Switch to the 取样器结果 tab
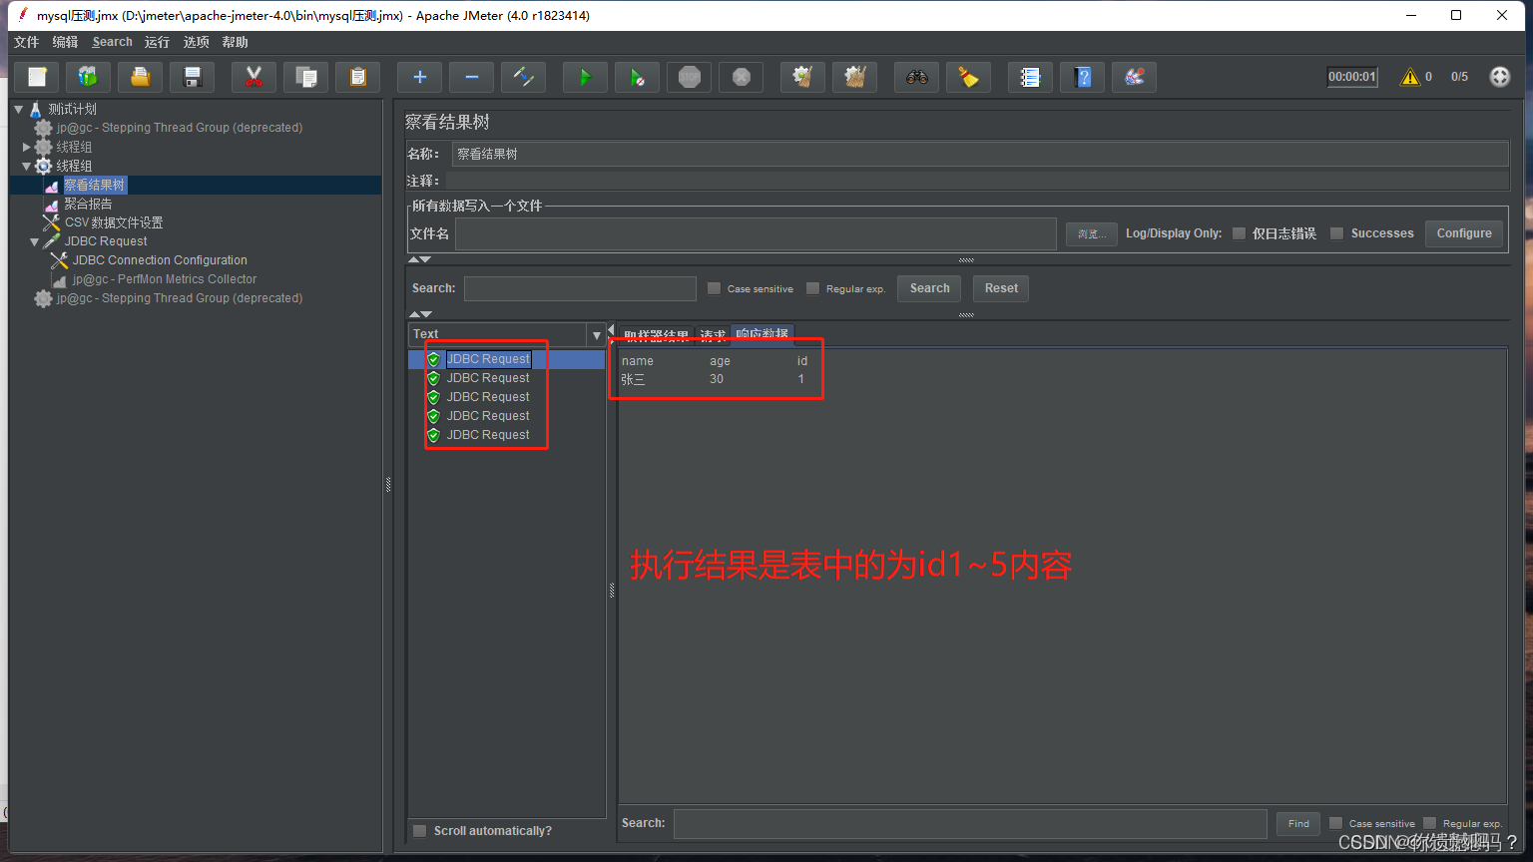 point(656,335)
